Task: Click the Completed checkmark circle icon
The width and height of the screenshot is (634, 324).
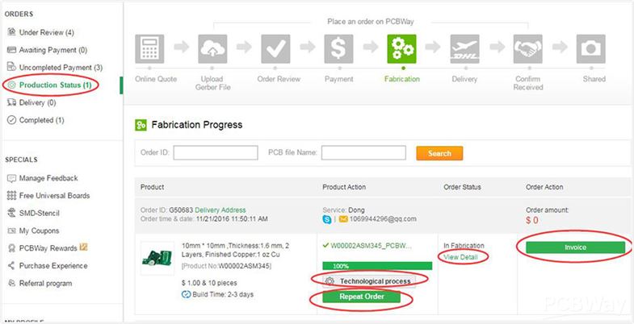Action: coord(12,120)
